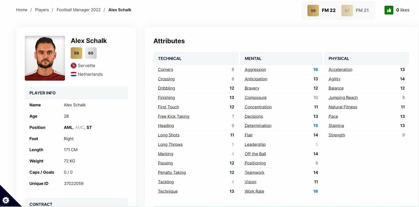This screenshot has width=419, height=207.
Task: Click the Netherlands flag icon
Action: 73,74
